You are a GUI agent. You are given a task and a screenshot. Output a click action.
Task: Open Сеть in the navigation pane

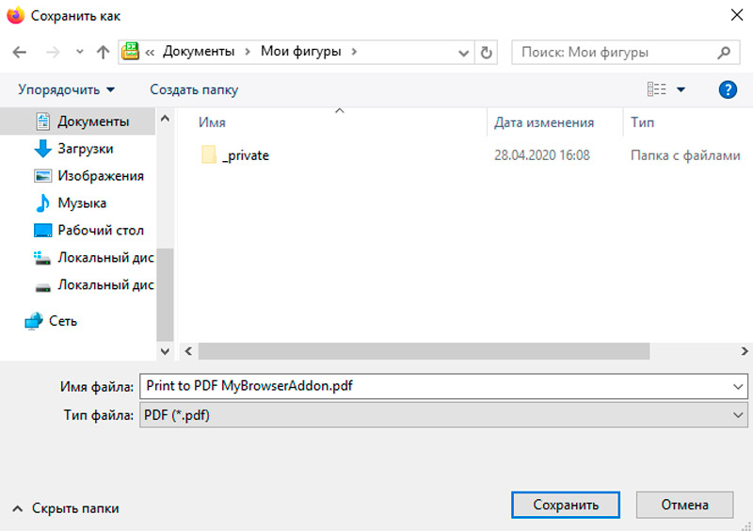62,321
